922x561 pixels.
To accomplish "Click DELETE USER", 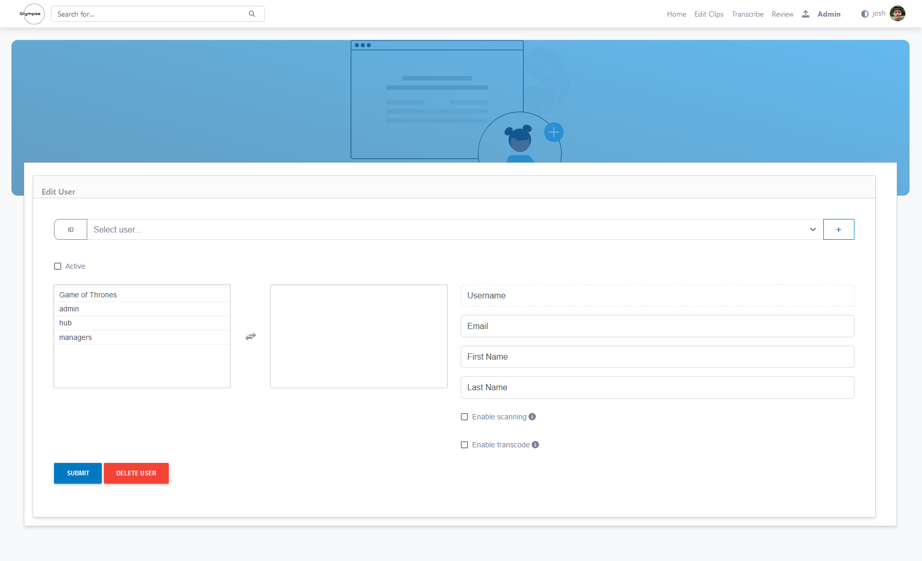I will pos(136,473).
